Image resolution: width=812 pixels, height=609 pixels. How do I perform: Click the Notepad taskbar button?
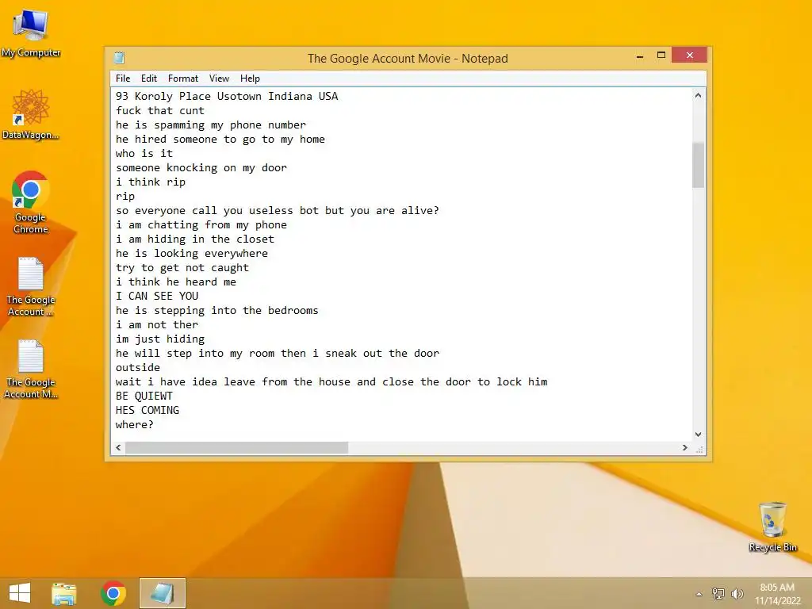[162, 593]
